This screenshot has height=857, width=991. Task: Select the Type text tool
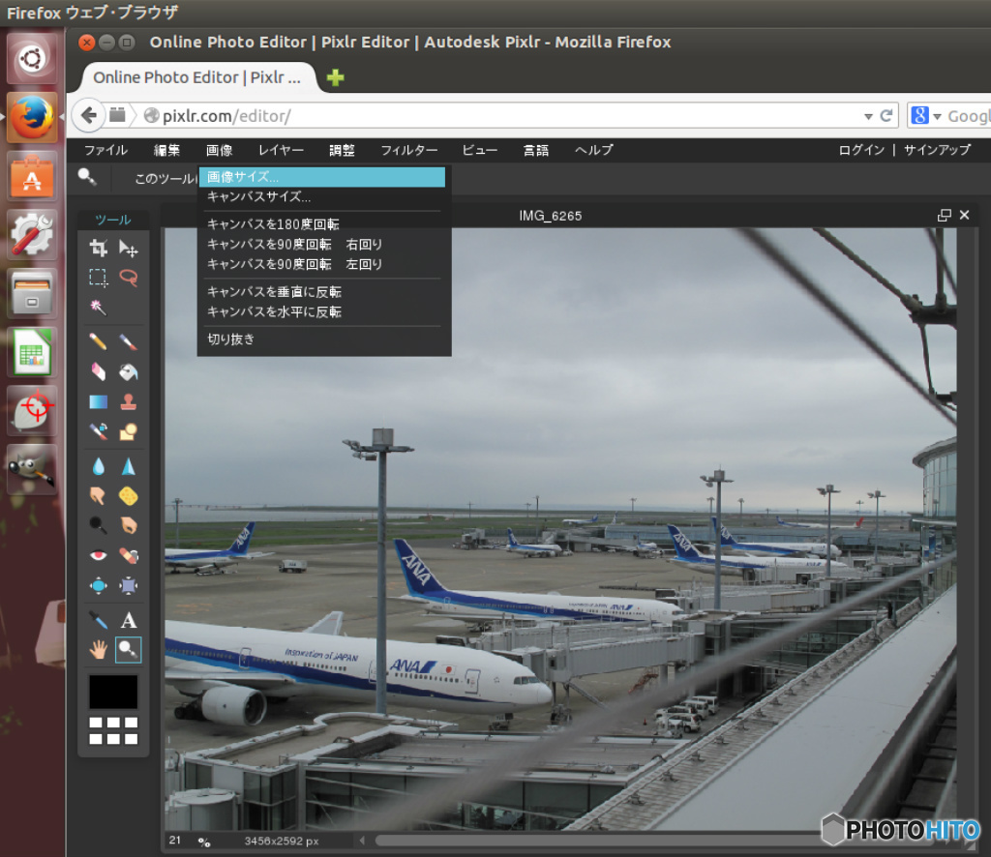(x=129, y=620)
